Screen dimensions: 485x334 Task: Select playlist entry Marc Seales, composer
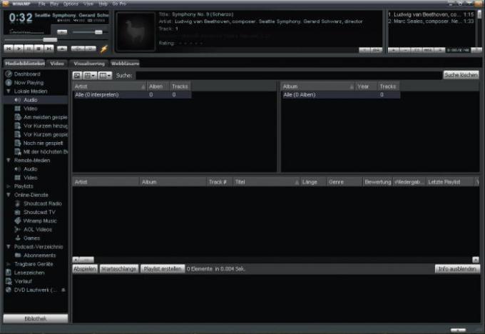coord(432,21)
